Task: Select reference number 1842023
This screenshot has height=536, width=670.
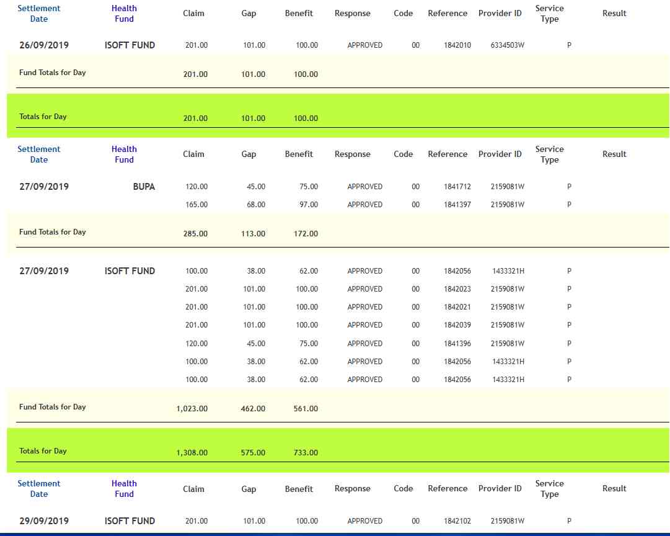Action: [457, 288]
